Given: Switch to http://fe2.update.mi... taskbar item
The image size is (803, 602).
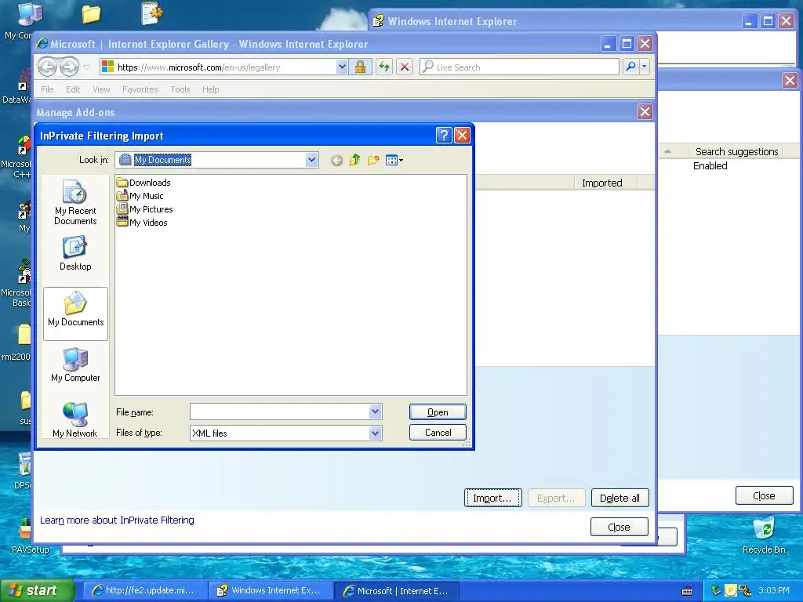Looking at the screenshot, I should pos(145,591).
